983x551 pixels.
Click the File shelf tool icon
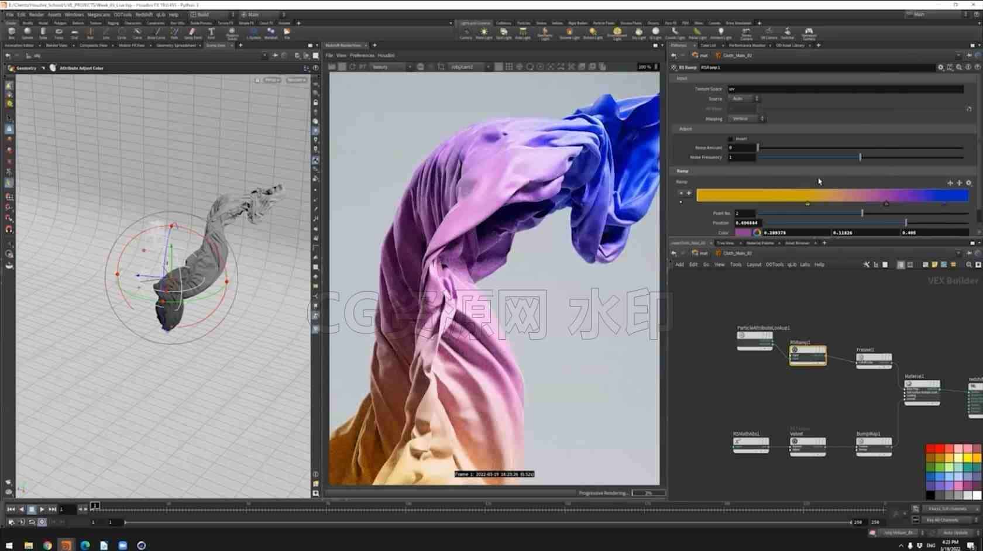pyautogui.click(x=287, y=33)
